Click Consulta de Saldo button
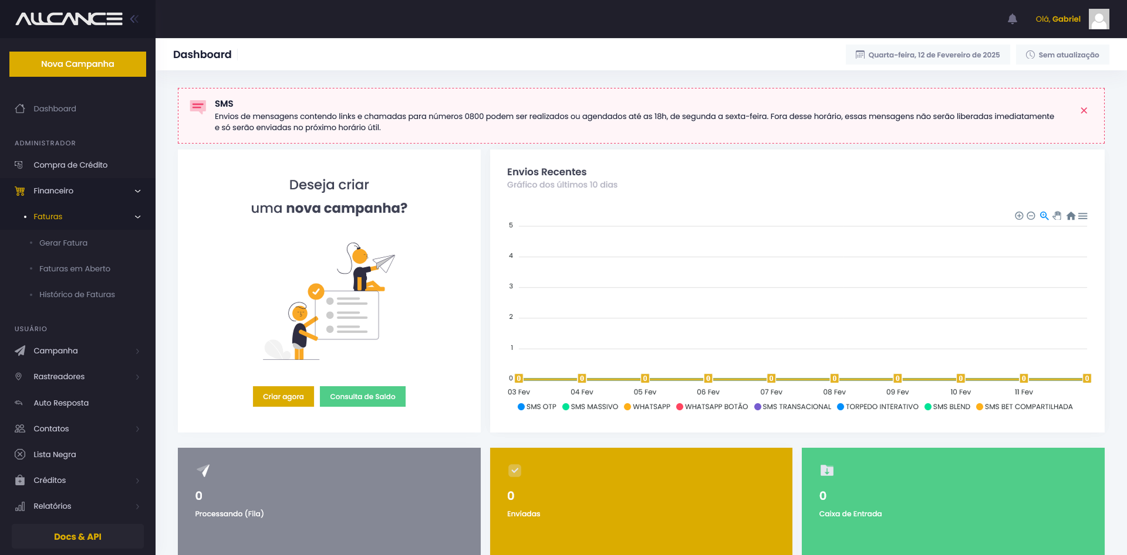Image resolution: width=1127 pixels, height=555 pixels. click(x=363, y=397)
